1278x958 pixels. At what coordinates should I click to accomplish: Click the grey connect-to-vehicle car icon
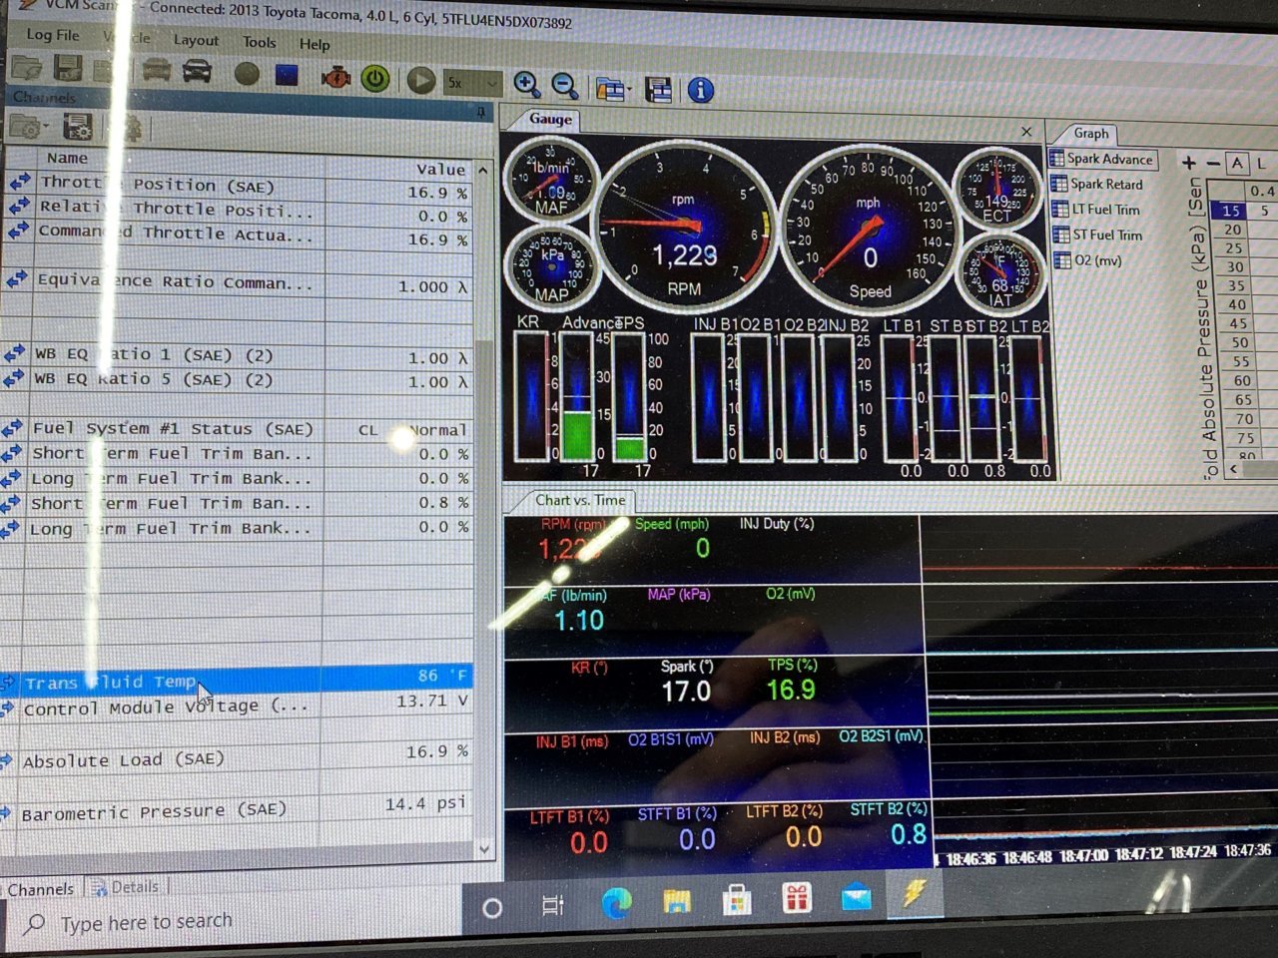[156, 71]
